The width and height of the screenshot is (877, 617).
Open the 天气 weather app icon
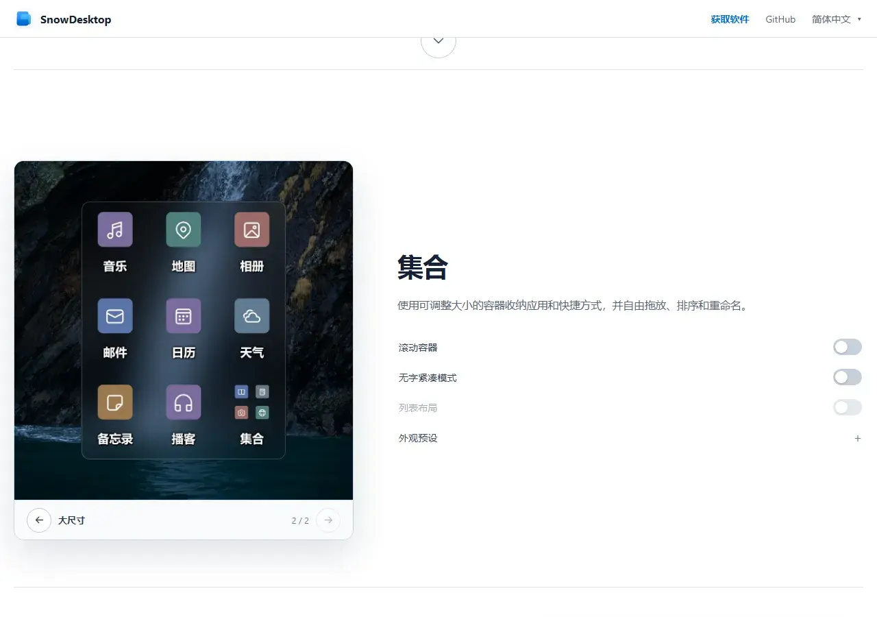(252, 316)
